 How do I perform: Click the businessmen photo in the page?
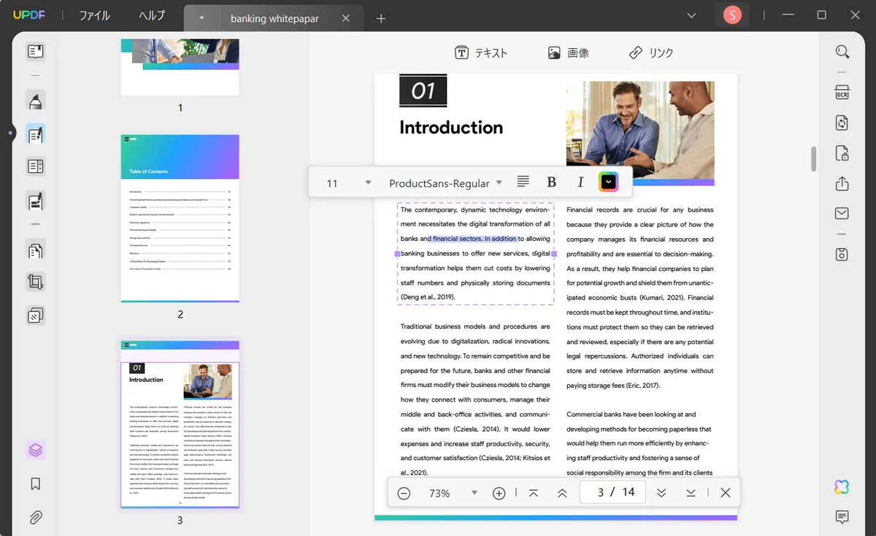[x=640, y=130]
